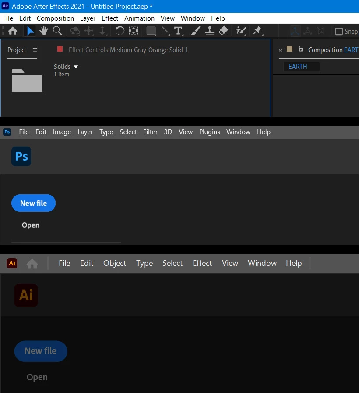This screenshot has width=359, height=393.
Task: Click Photoshop New file button
Action: [x=34, y=203]
